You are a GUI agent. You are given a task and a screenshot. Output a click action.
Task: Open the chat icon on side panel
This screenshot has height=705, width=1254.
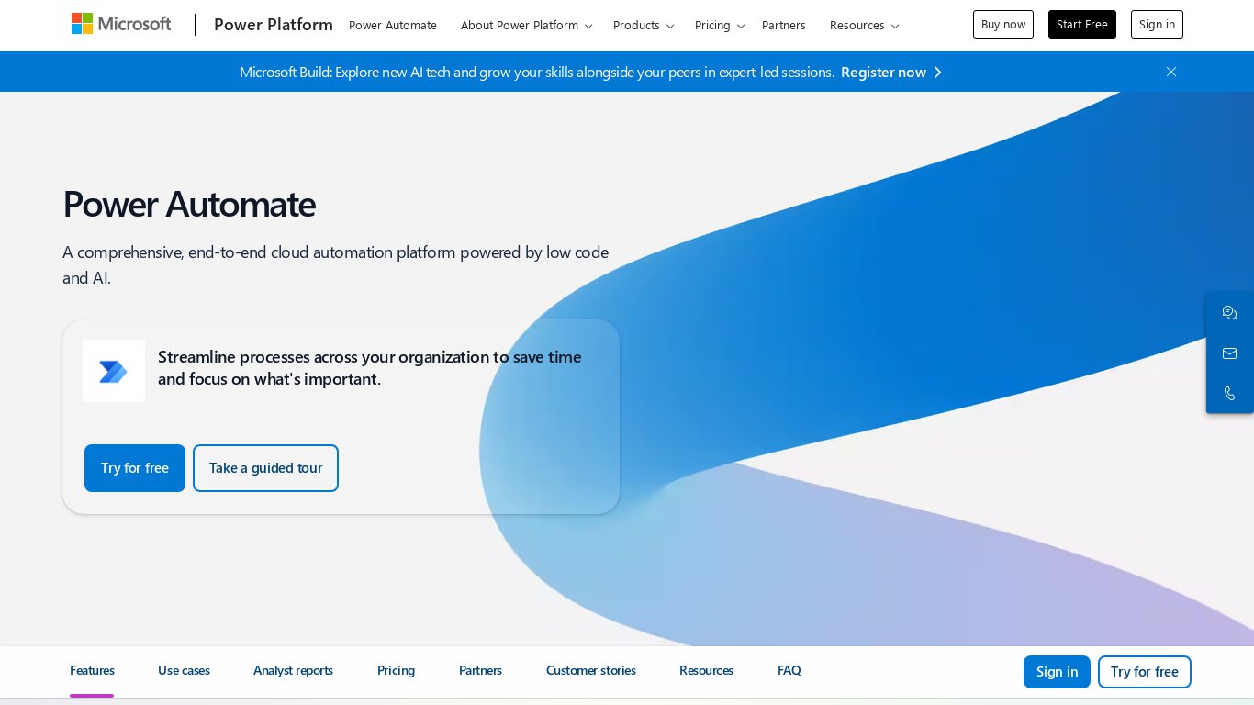1229,313
